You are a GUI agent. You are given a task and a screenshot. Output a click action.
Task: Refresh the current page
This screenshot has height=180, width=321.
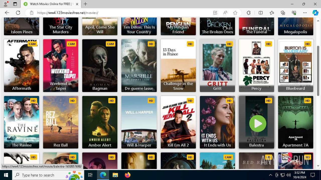(18, 13)
